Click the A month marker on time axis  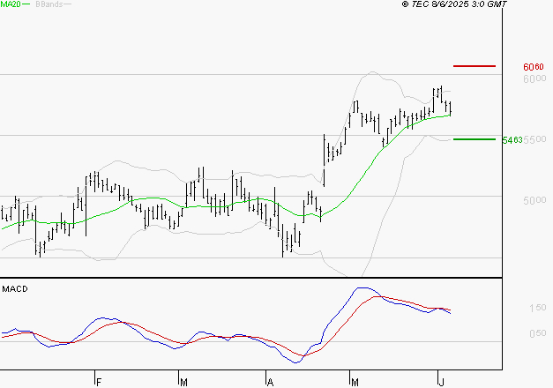pos(270,381)
